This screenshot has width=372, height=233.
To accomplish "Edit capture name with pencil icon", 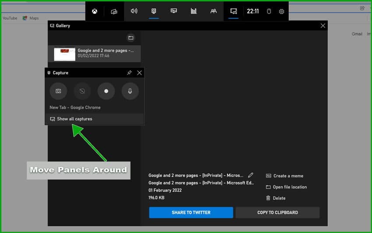I will click(x=251, y=175).
